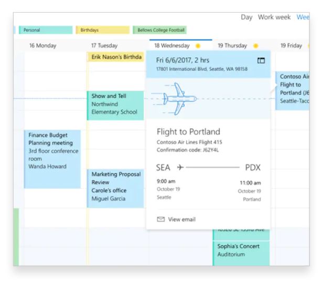Open Sophia's Concert event

coord(241,254)
